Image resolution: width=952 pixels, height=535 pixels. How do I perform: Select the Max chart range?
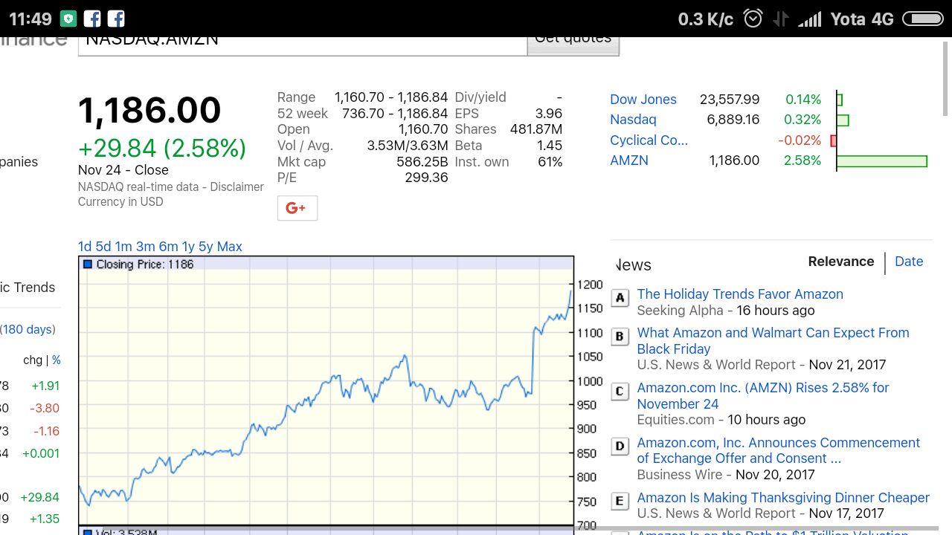click(x=230, y=247)
